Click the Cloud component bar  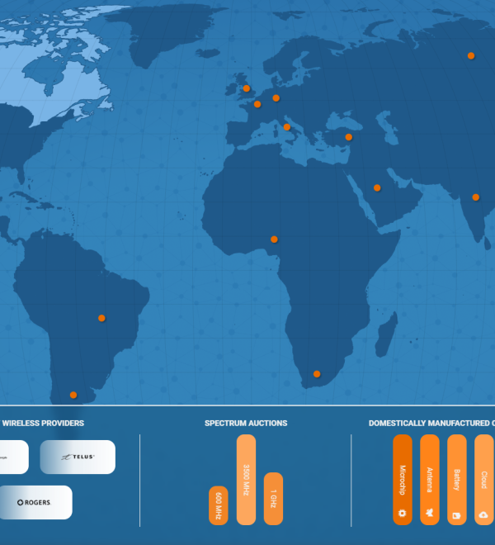tap(483, 480)
